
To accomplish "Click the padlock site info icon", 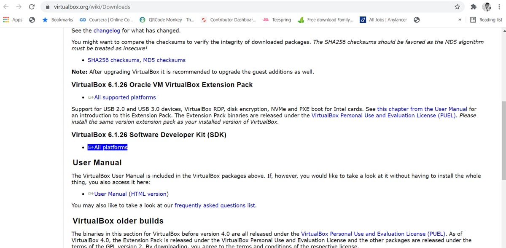I will pos(47,7).
